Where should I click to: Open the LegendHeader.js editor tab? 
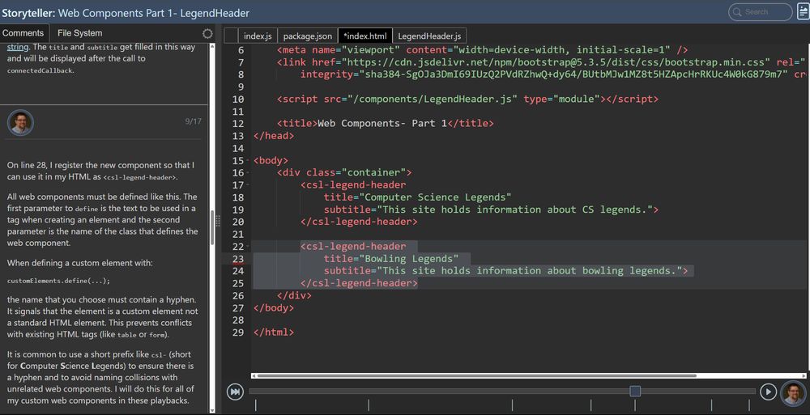pyautogui.click(x=429, y=36)
